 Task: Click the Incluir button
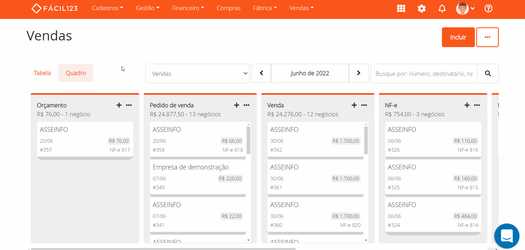click(x=458, y=37)
